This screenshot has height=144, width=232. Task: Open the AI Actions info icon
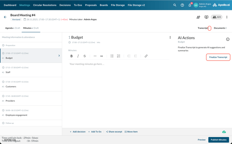(228, 39)
